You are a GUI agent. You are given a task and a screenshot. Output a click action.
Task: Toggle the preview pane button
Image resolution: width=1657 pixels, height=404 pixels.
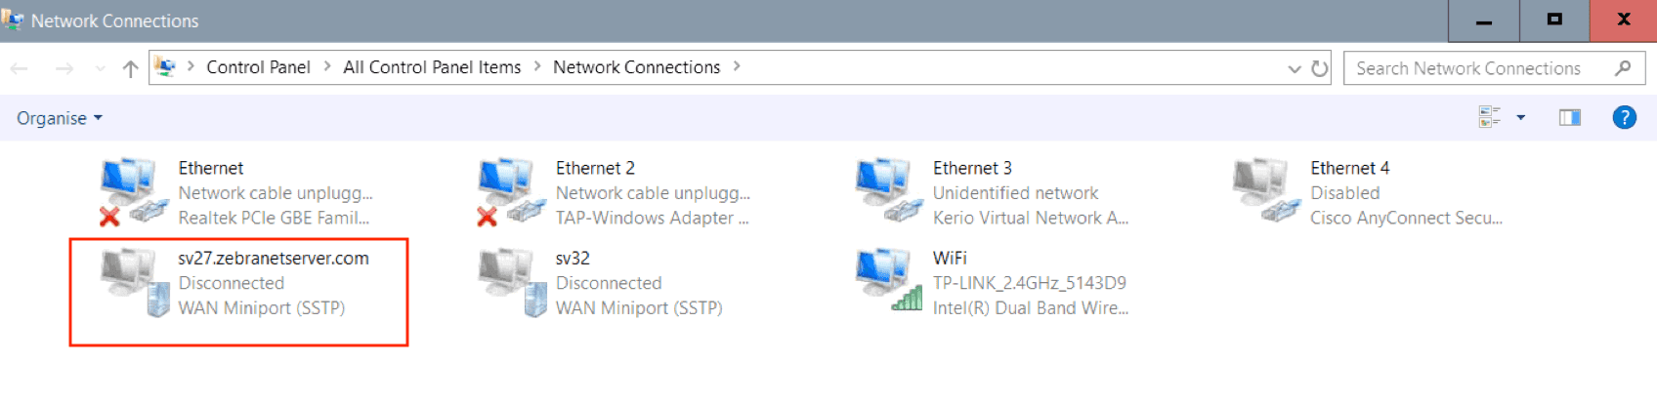pos(1569,118)
